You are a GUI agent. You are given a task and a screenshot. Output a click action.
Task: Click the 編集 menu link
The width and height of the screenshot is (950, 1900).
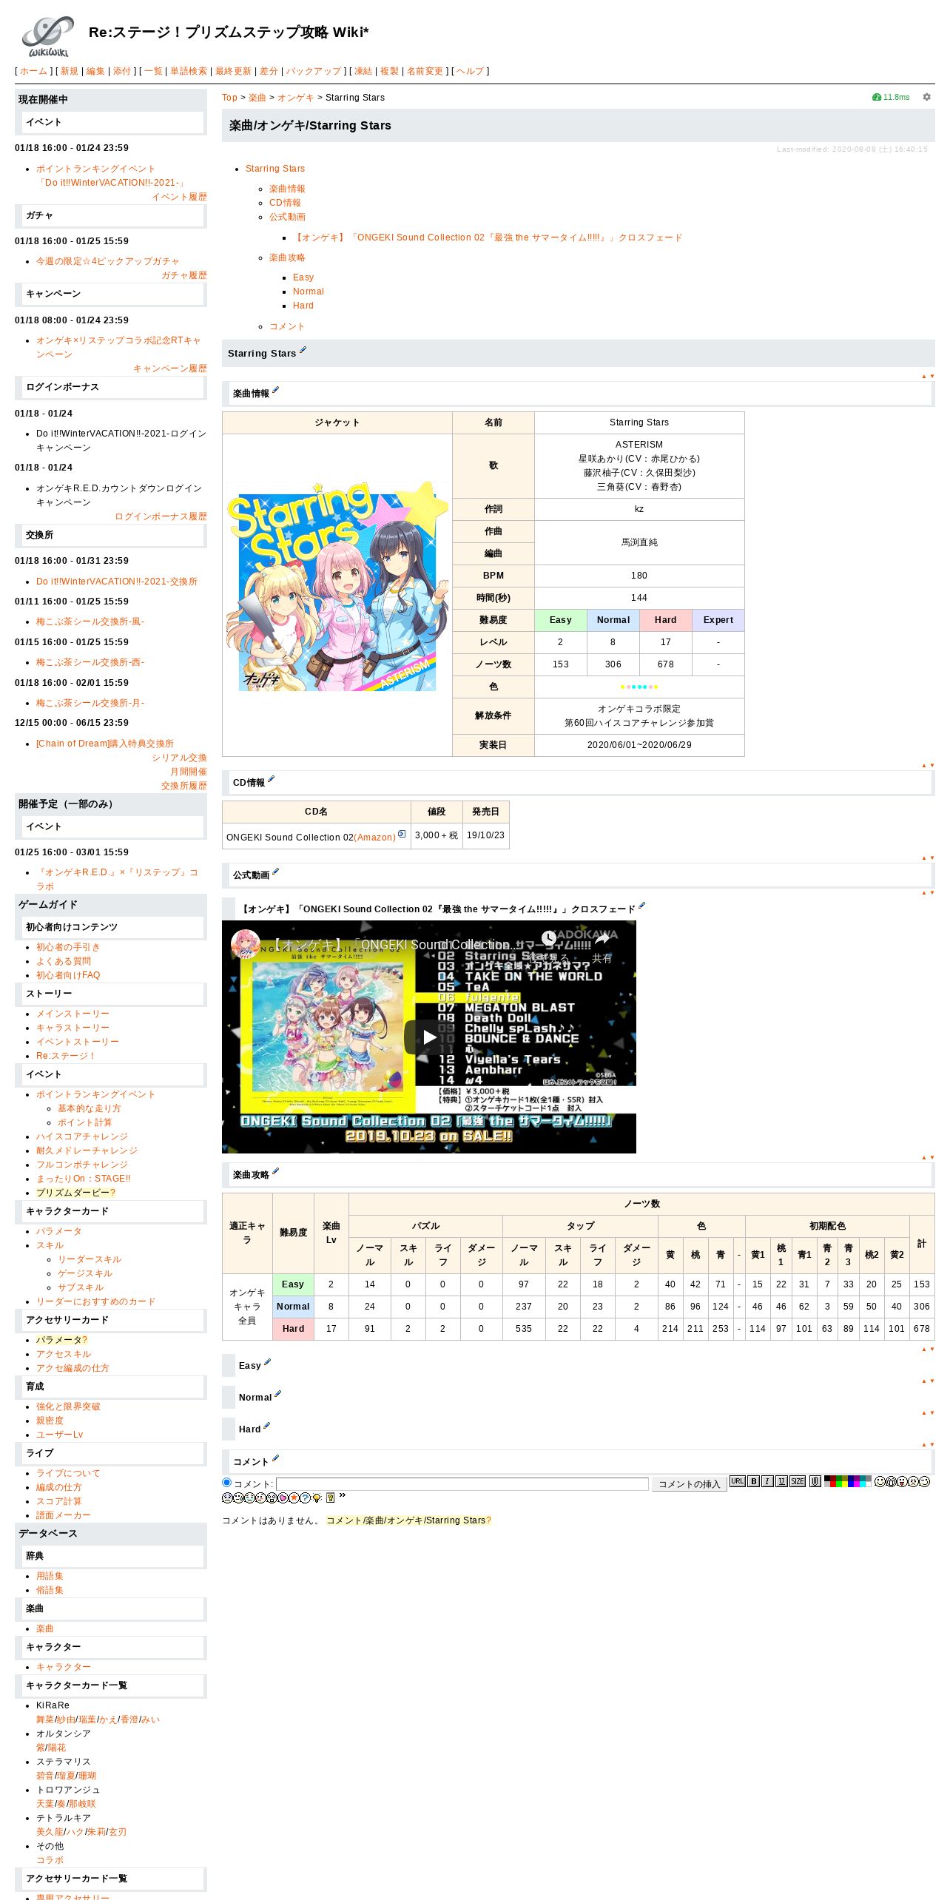[95, 71]
